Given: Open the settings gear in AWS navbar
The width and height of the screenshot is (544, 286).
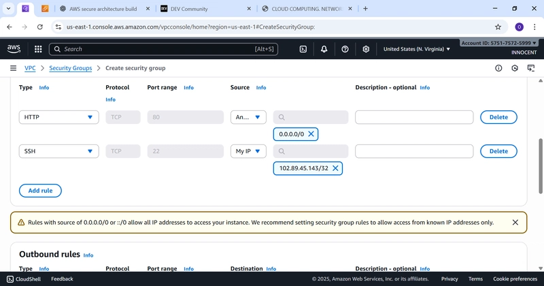Looking at the screenshot, I should pos(366,49).
